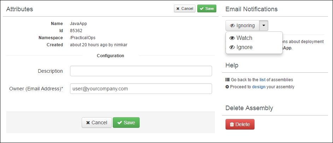Click the eye icon next to Watch
This screenshot has width=333, height=143.
pyautogui.click(x=232, y=38)
